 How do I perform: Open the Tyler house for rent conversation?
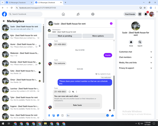pyautogui.click(x=21, y=99)
